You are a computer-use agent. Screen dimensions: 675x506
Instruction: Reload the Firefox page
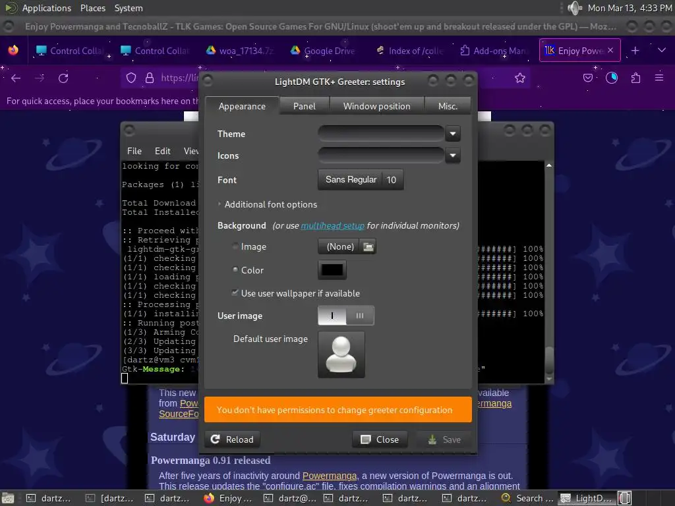tap(63, 78)
